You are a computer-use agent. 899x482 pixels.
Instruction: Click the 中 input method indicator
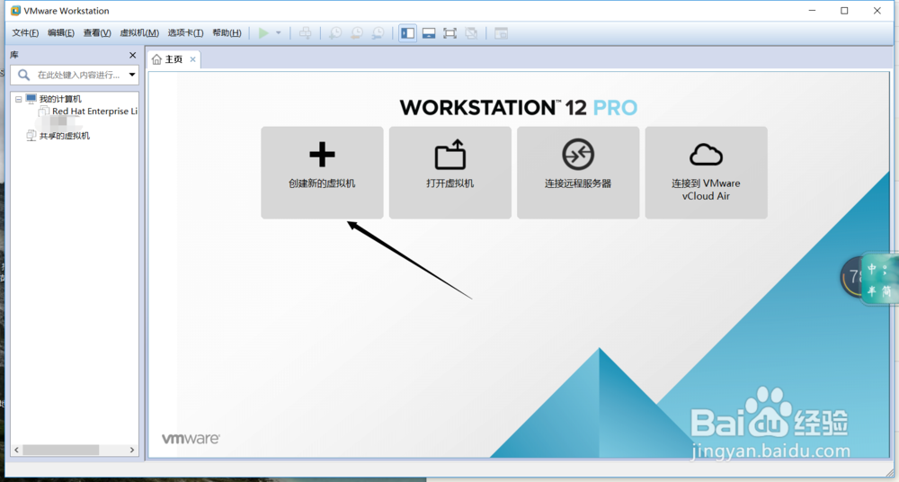click(x=872, y=270)
